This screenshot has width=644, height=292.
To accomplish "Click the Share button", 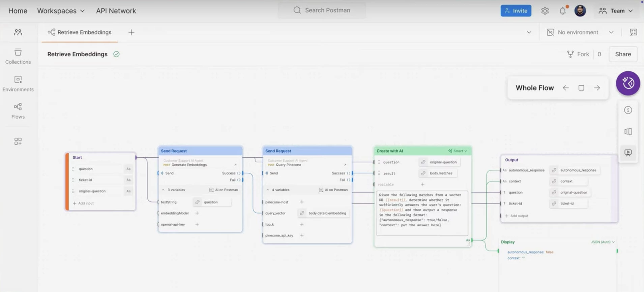I will (623, 54).
